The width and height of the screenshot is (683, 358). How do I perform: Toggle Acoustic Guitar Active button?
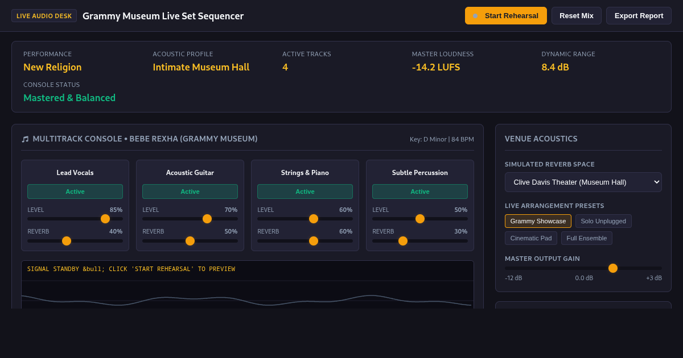[190, 192]
